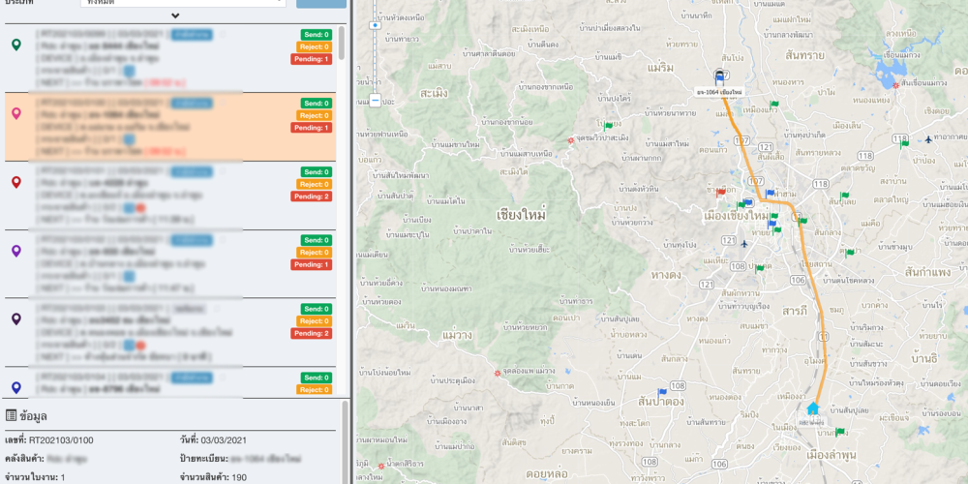Click the truck marker labeled 1064 on map
This screenshot has height=484, width=968.
pyautogui.click(x=720, y=77)
